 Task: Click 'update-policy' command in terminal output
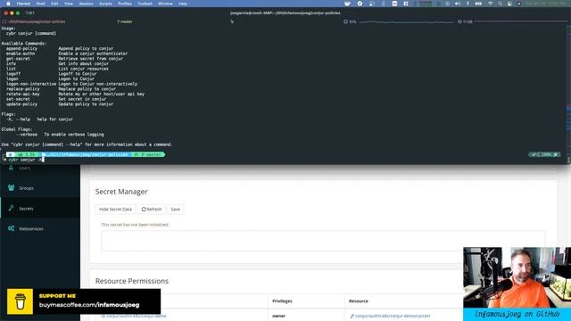(x=21, y=104)
